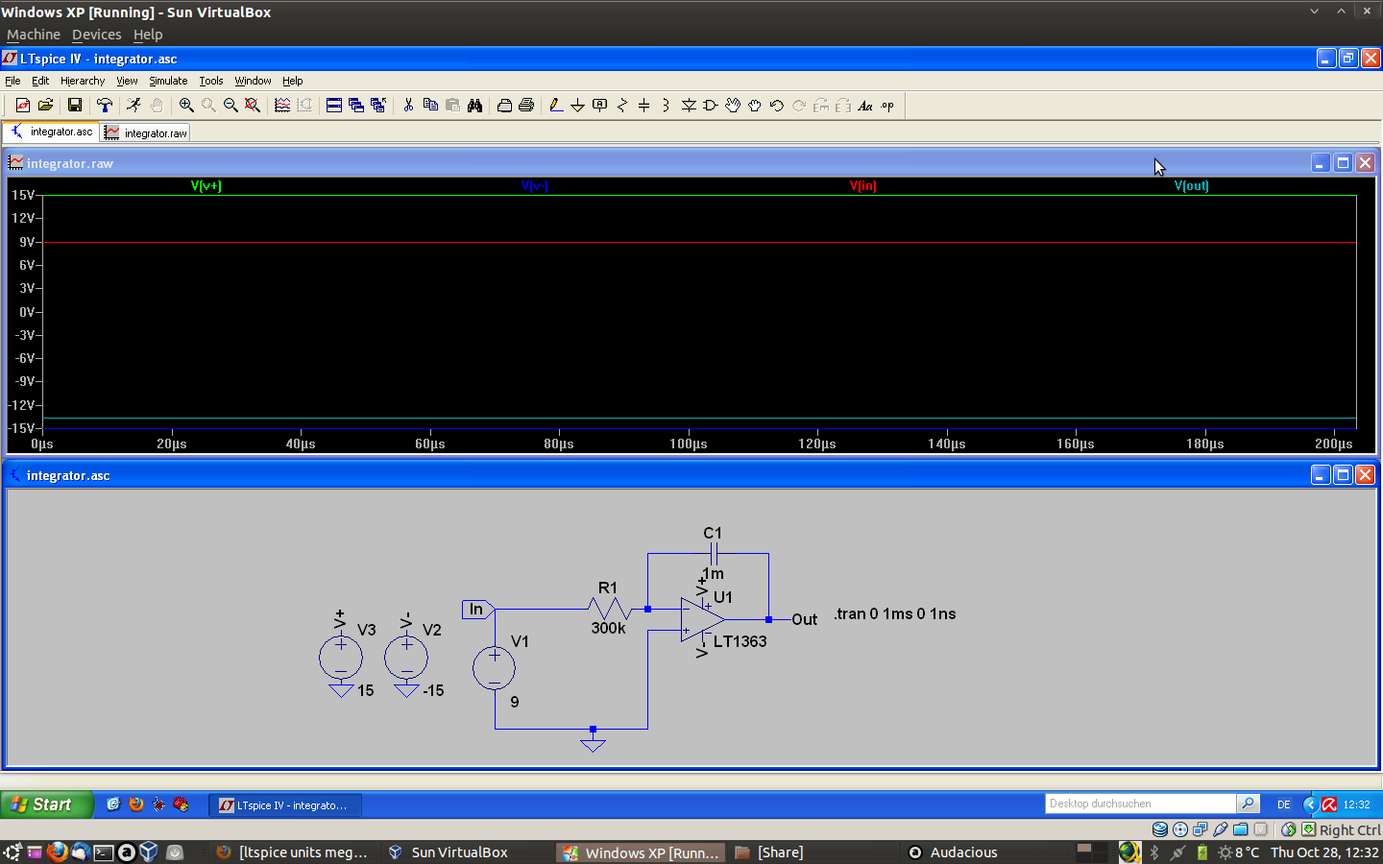Select the Move hand tool
Viewport: 1383px width, 864px height.
[x=733, y=106]
